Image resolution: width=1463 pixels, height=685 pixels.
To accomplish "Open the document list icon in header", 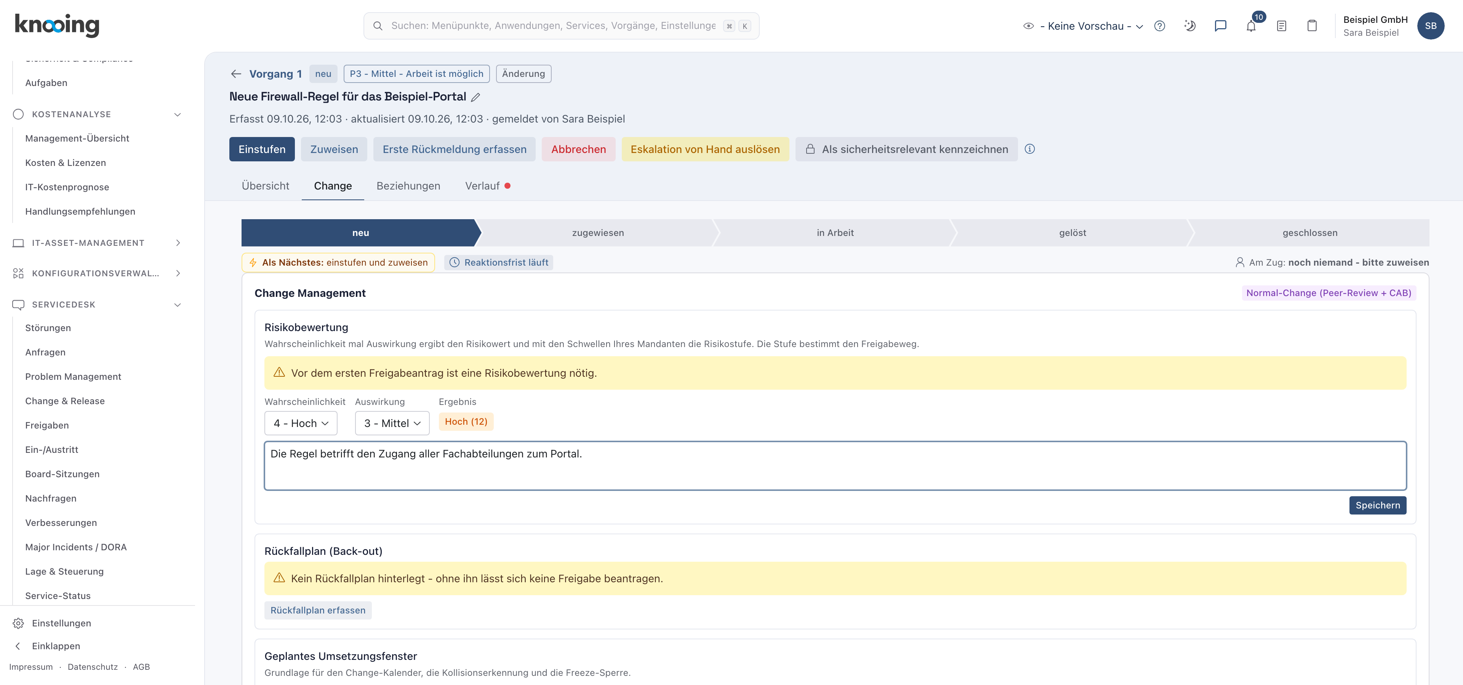I will click(1281, 26).
